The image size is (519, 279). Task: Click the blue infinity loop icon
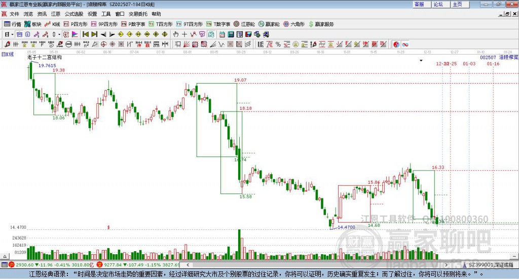(x=405, y=44)
